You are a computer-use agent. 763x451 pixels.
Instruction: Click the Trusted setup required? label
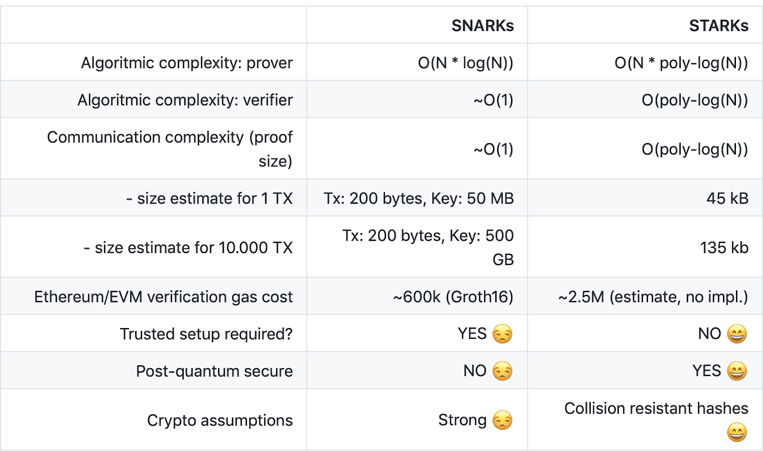(x=206, y=334)
